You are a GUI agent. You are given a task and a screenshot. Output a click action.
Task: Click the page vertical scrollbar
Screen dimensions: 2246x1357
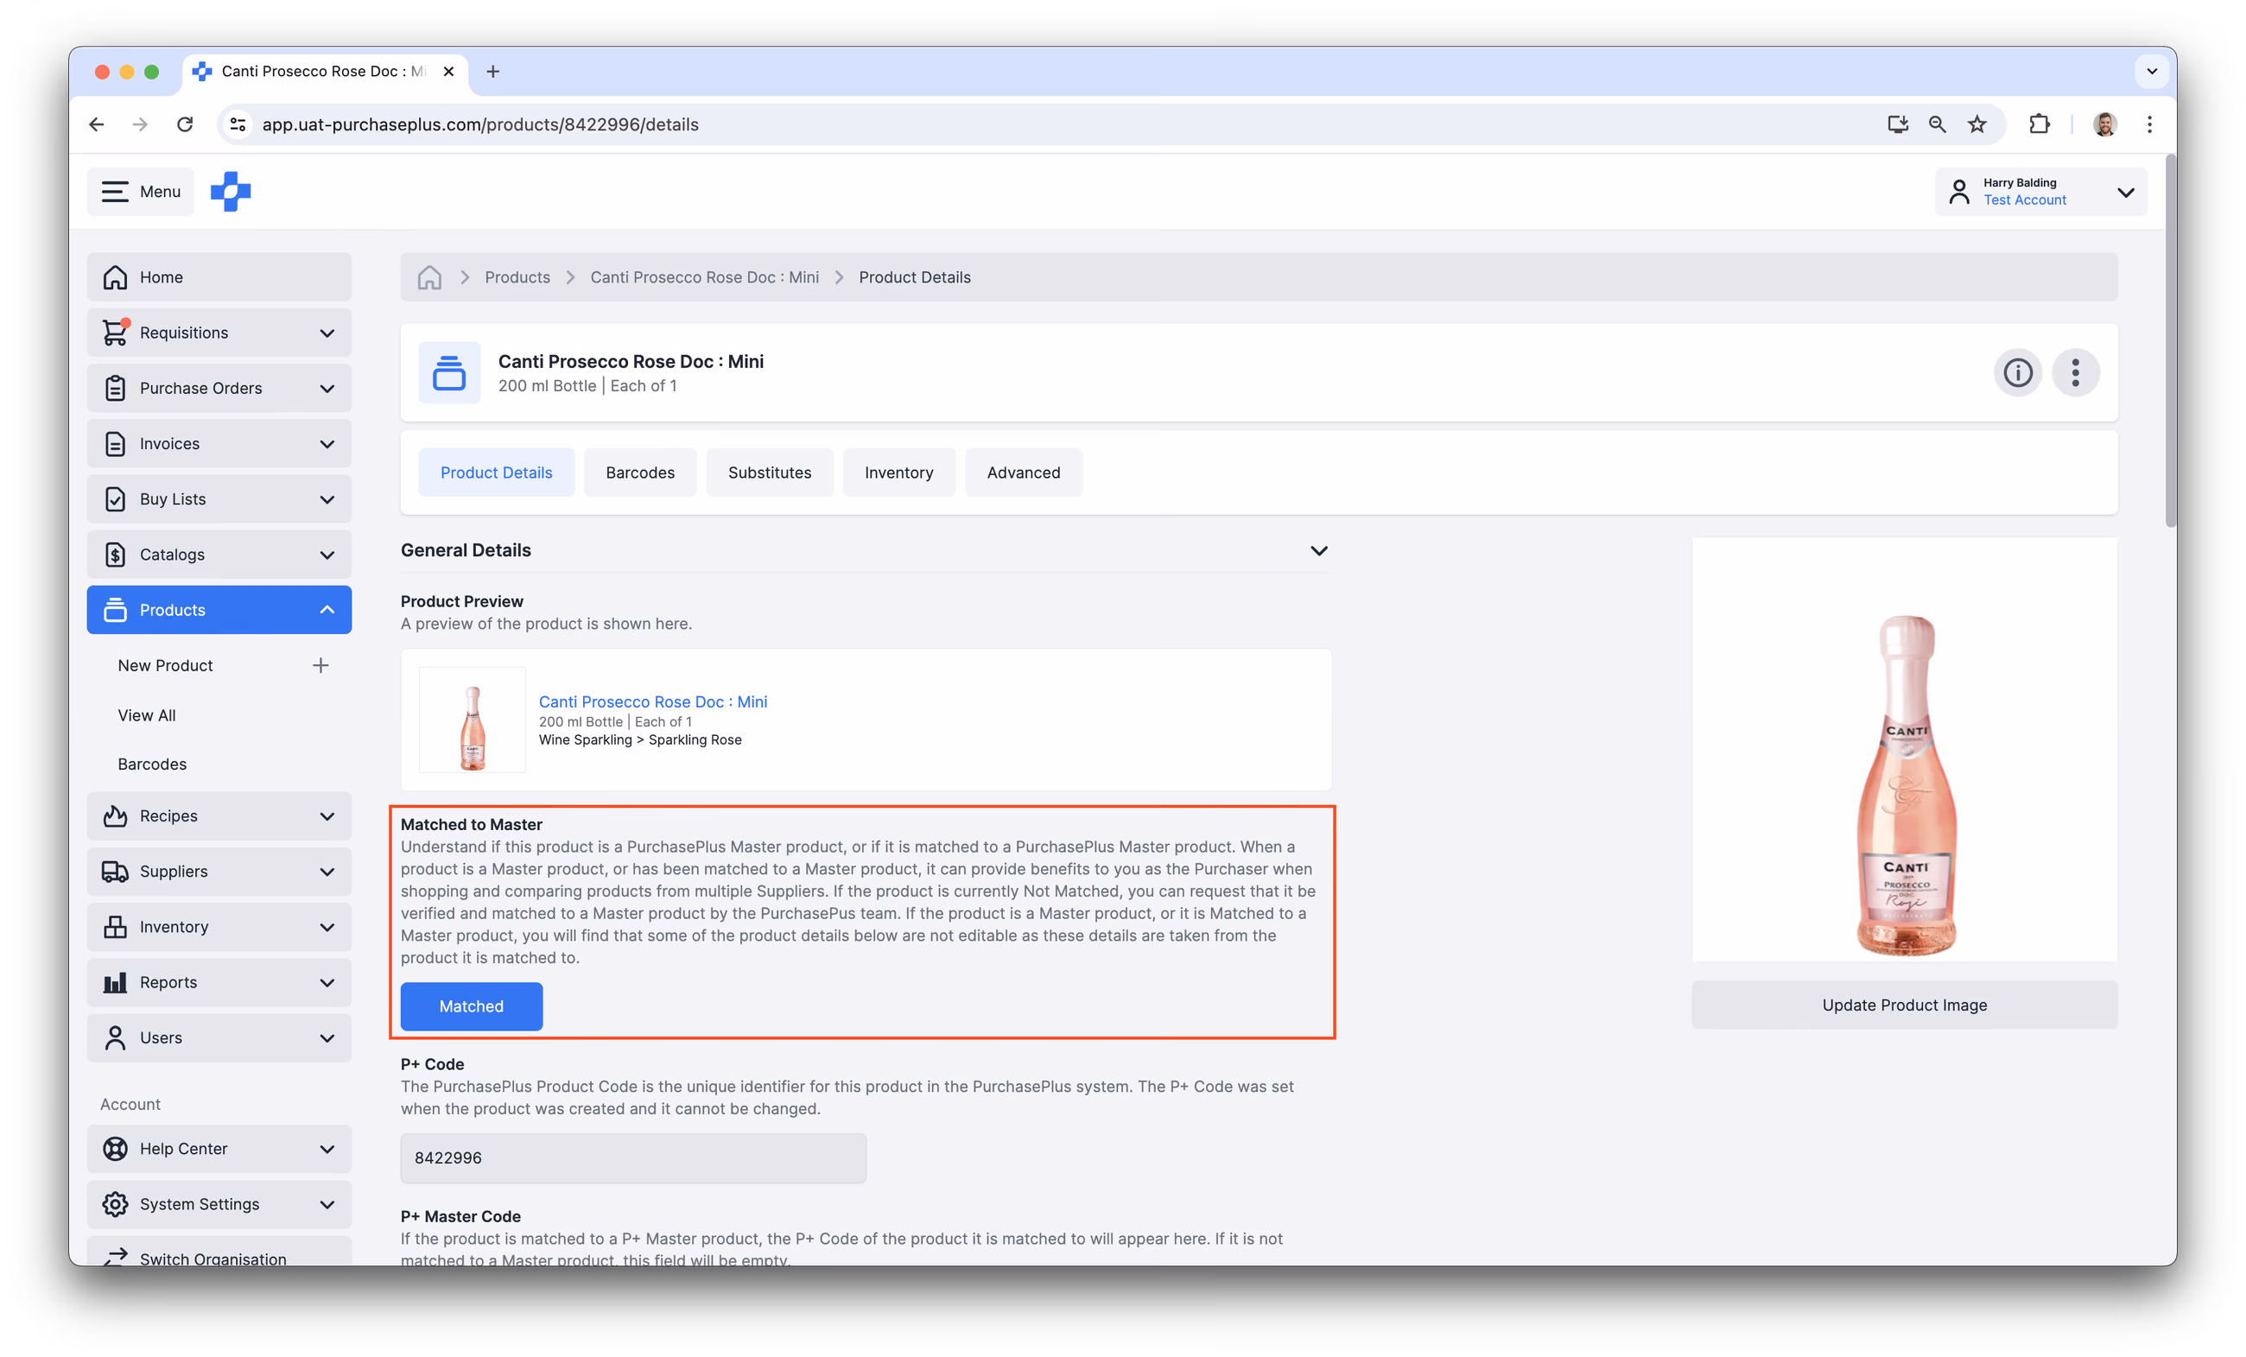coord(2169,342)
